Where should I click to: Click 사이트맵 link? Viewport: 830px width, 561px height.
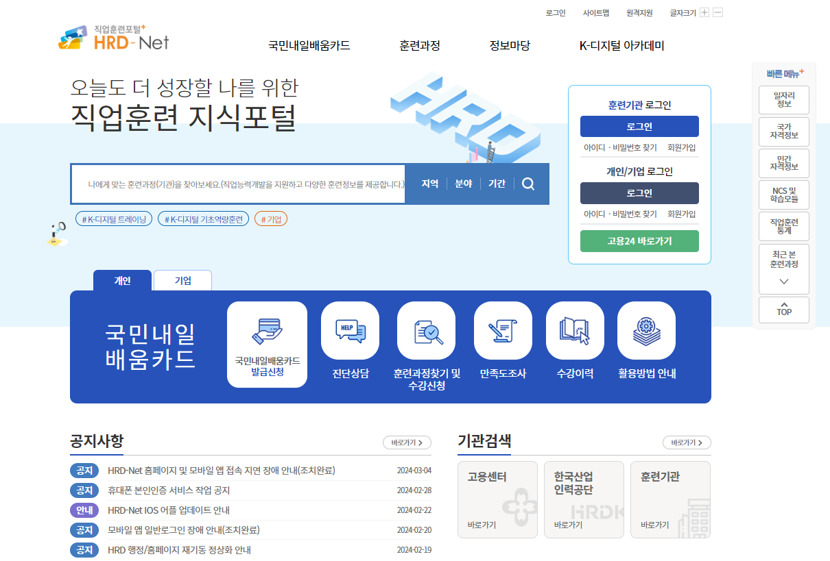click(x=596, y=12)
